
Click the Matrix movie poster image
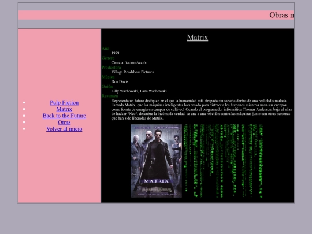click(156, 161)
